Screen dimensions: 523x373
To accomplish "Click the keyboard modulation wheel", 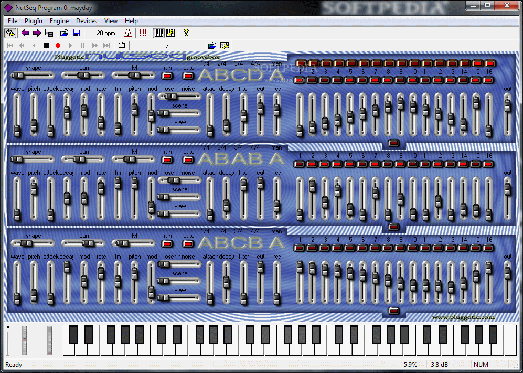I will (x=49, y=340).
